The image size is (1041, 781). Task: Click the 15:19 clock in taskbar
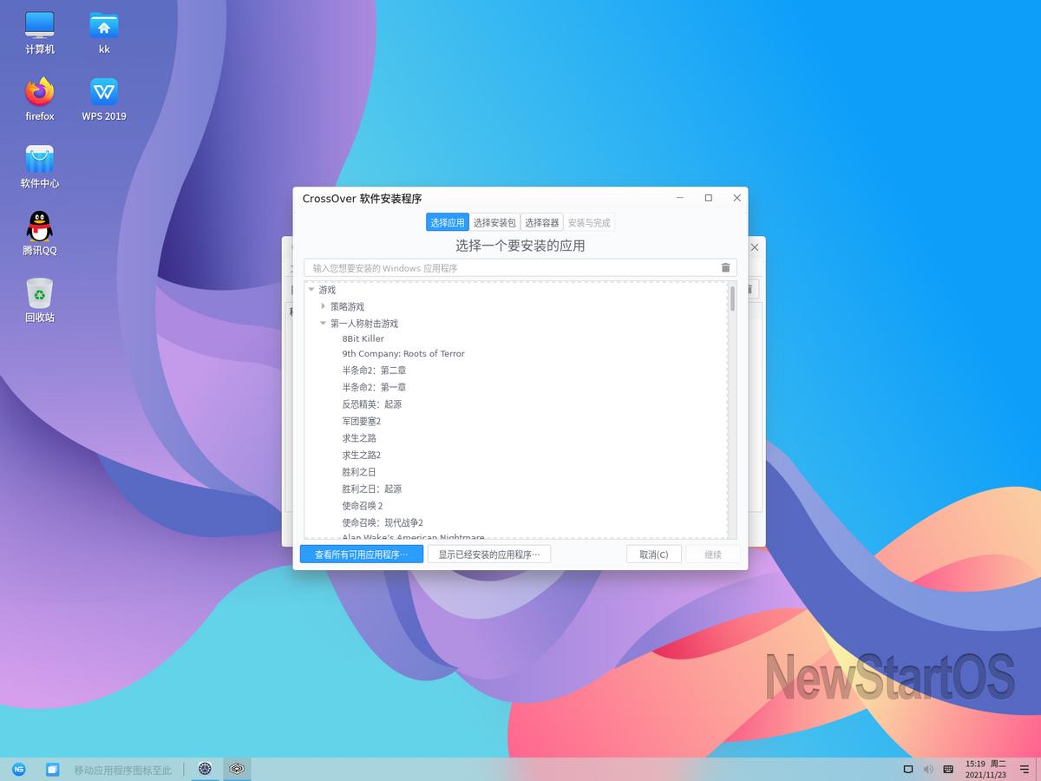click(985, 769)
